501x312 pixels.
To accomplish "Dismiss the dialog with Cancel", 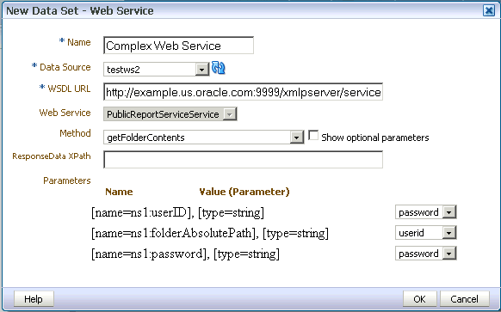I will [465, 299].
